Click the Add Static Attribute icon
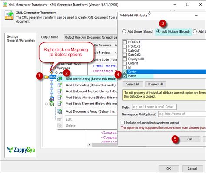The image size is (206, 173). (x=60, y=98)
